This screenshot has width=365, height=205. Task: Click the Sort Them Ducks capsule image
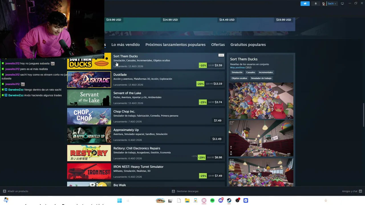[x=89, y=61]
